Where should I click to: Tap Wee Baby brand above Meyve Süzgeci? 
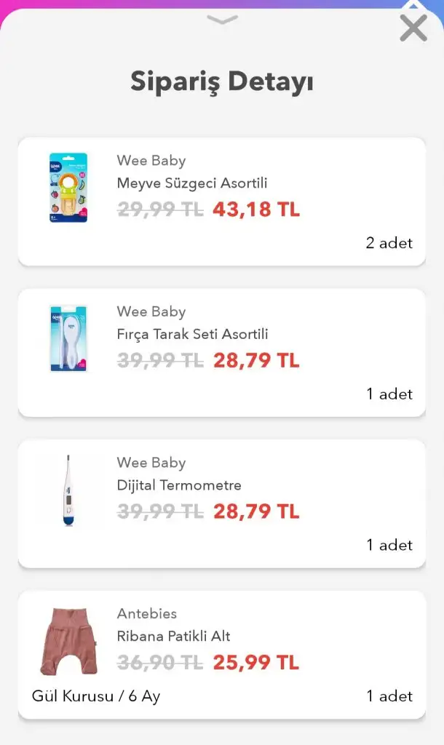click(151, 161)
